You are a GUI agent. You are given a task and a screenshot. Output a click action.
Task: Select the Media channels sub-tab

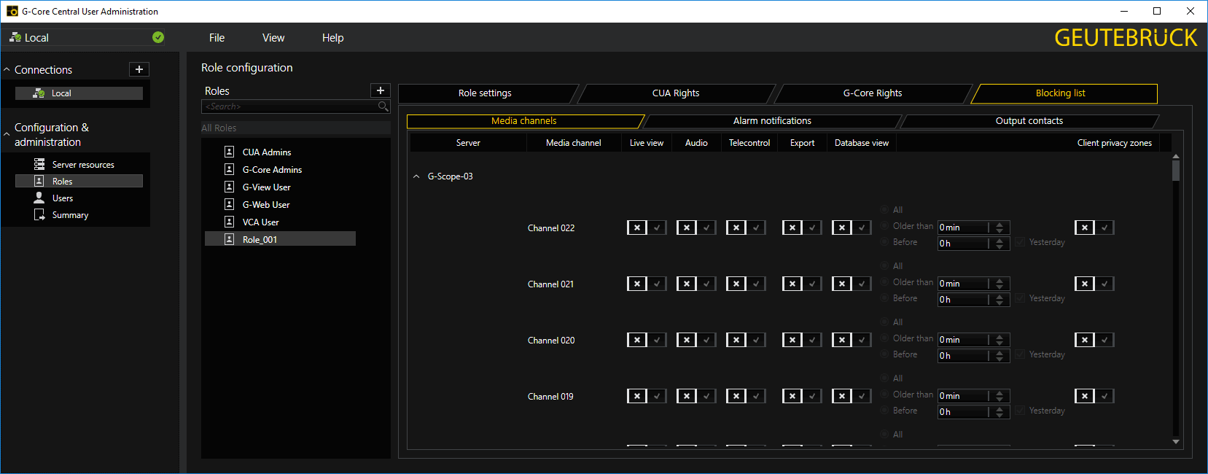pos(523,121)
